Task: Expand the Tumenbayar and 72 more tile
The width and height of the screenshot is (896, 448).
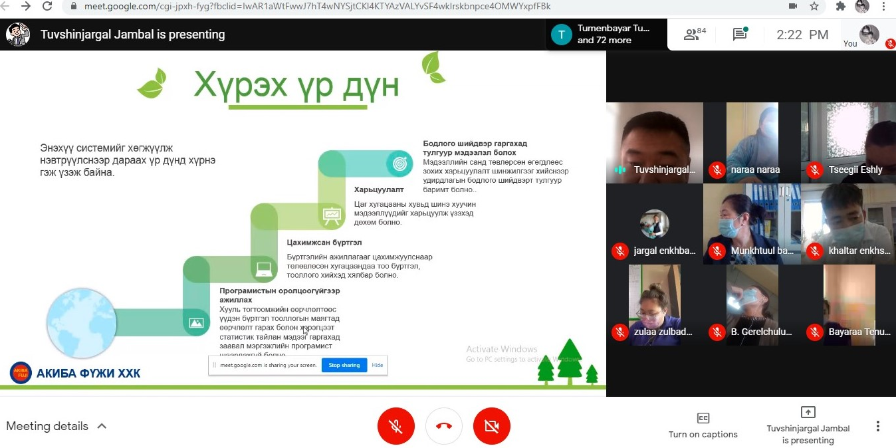Action: click(x=606, y=35)
